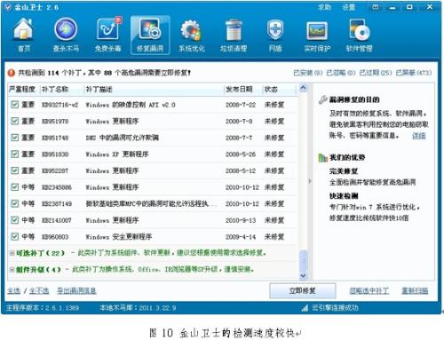The width and height of the screenshot is (444, 340).
Task: Uncheck the KB2141007 patch checkbox
Action: point(14,220)
